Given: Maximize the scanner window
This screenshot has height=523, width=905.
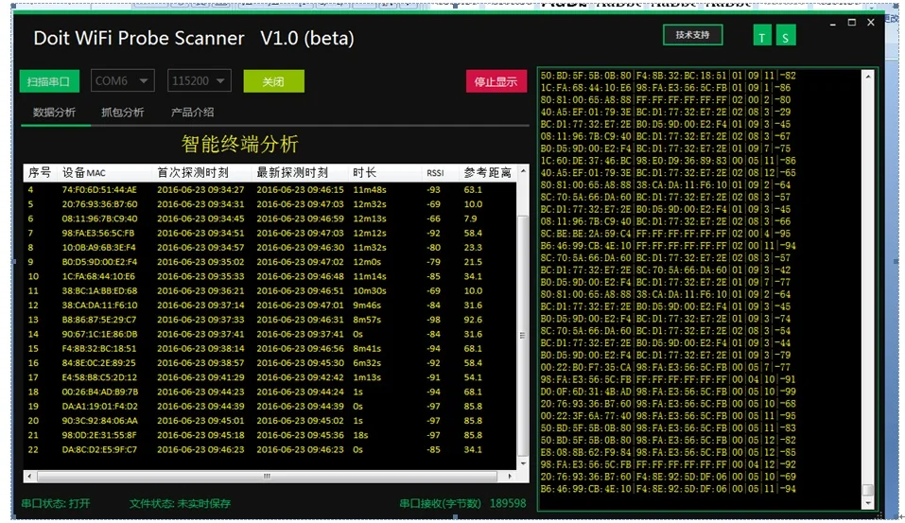Looking at the screenshot, I should click(851, 23).
